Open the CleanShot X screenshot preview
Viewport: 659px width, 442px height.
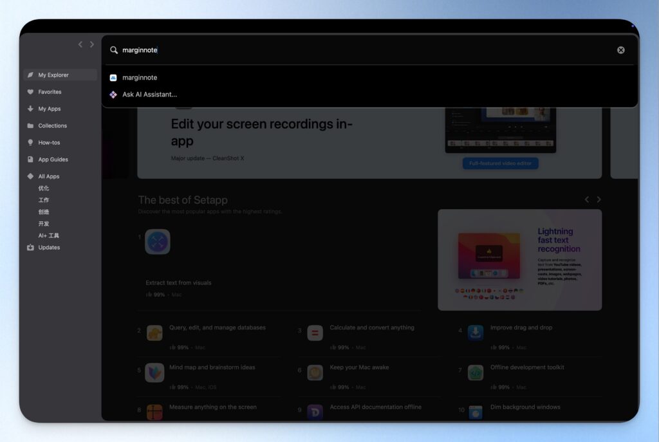(x=500, y=130)
